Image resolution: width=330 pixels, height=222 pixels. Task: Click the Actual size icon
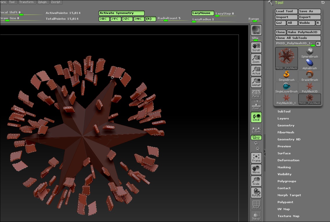(256, 71)
